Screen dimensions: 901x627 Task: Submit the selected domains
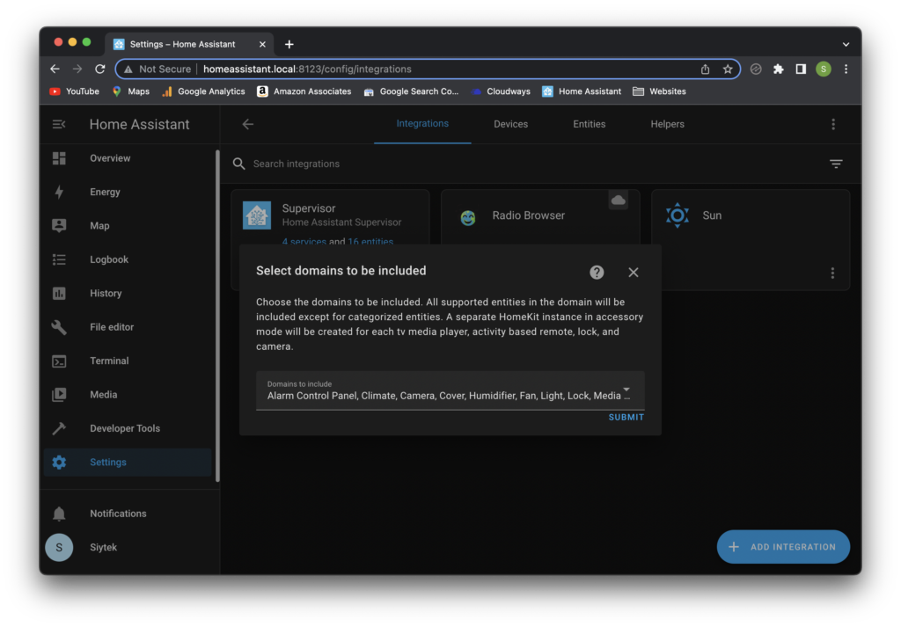click(626, 418)
